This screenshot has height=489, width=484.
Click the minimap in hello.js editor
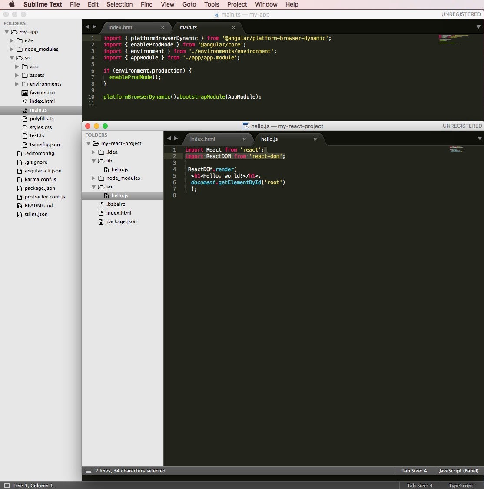tap(456, 149)
